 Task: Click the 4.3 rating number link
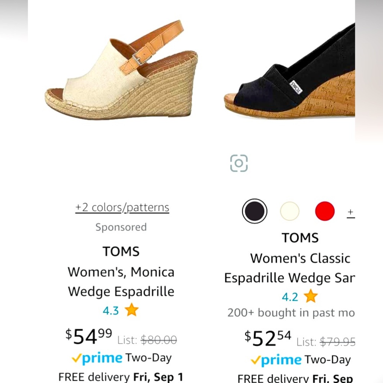click(111, 311)
